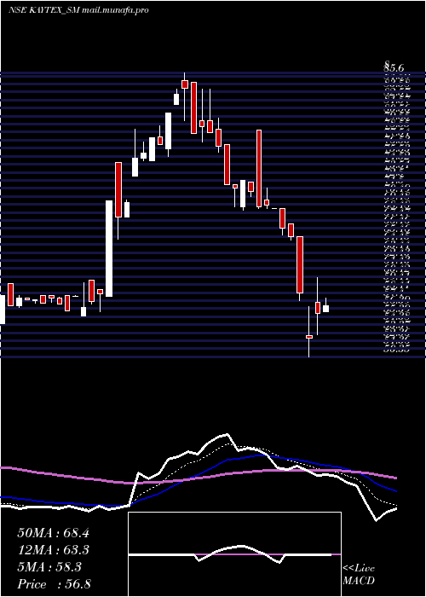Click the <<Live MACD label
This screenshot has width=426, height=597.
click(359, 575)
